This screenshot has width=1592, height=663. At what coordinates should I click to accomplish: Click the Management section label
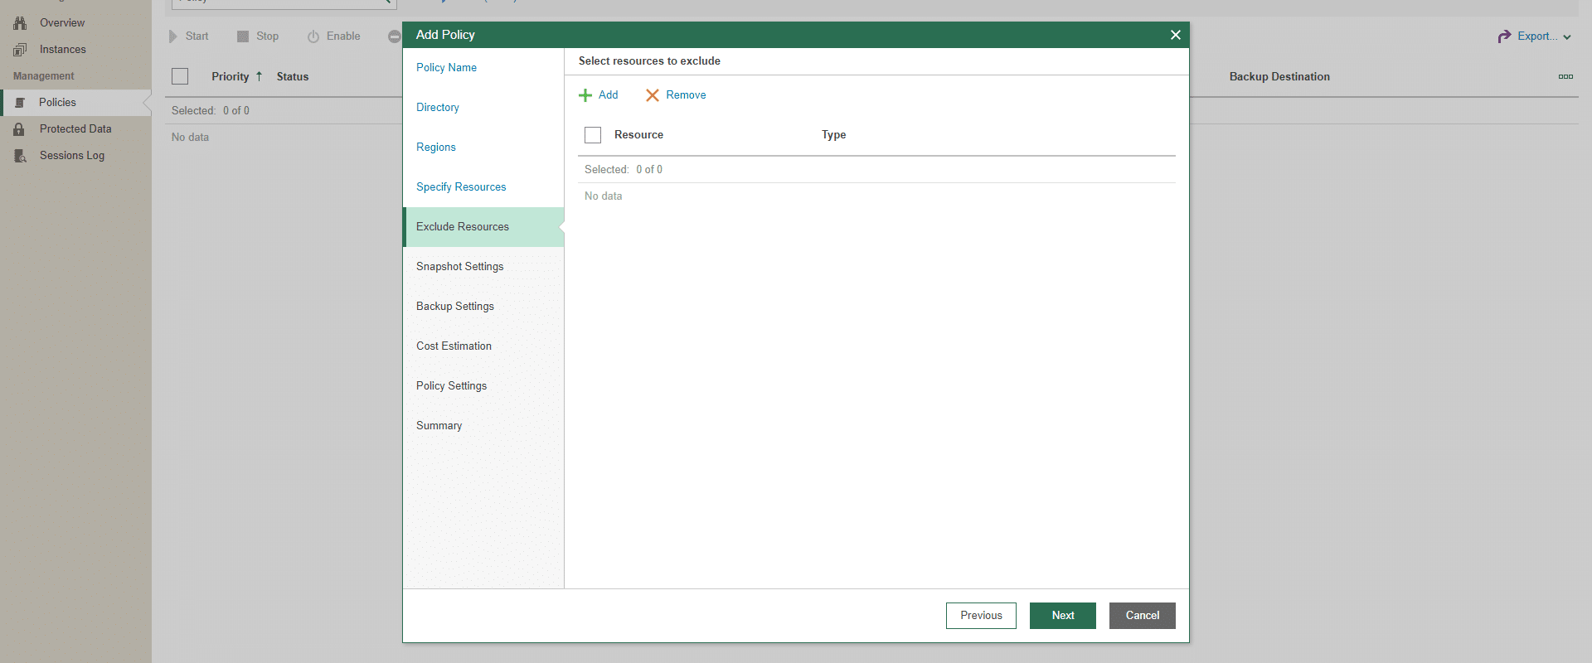click(x=44, y=76)
